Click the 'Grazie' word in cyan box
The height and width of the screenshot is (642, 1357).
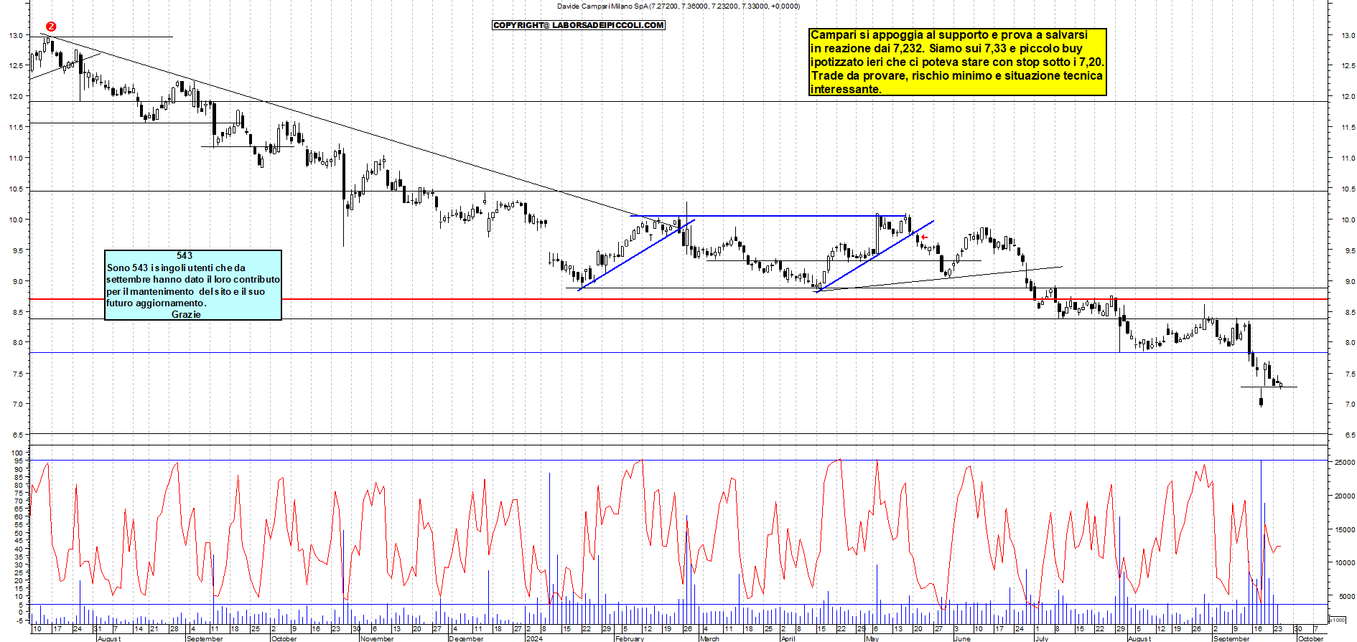(186, 314)
